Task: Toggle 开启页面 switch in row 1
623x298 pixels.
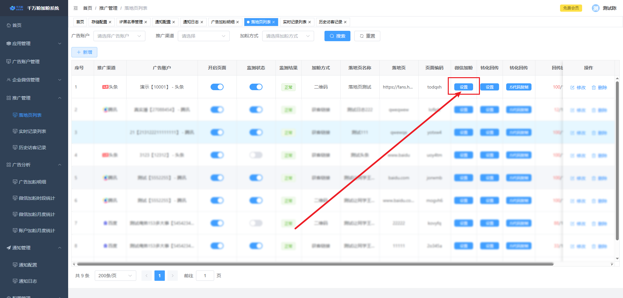Action: pos(217,87)
